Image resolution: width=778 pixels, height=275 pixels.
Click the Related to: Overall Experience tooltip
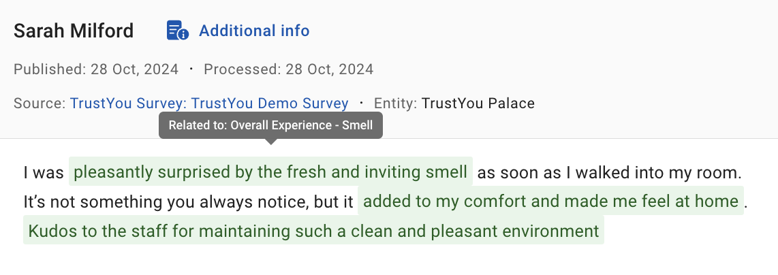[270, 125]
